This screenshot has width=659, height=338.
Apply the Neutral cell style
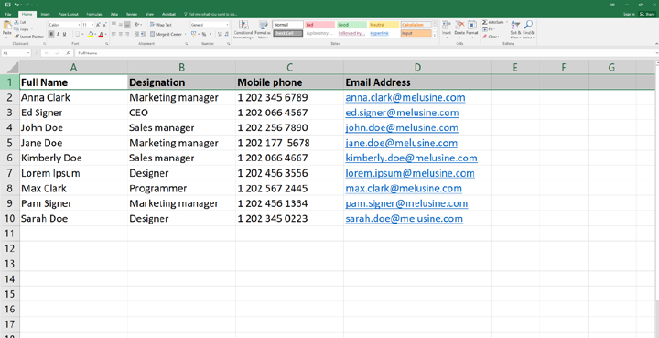[x=384, y=25]
